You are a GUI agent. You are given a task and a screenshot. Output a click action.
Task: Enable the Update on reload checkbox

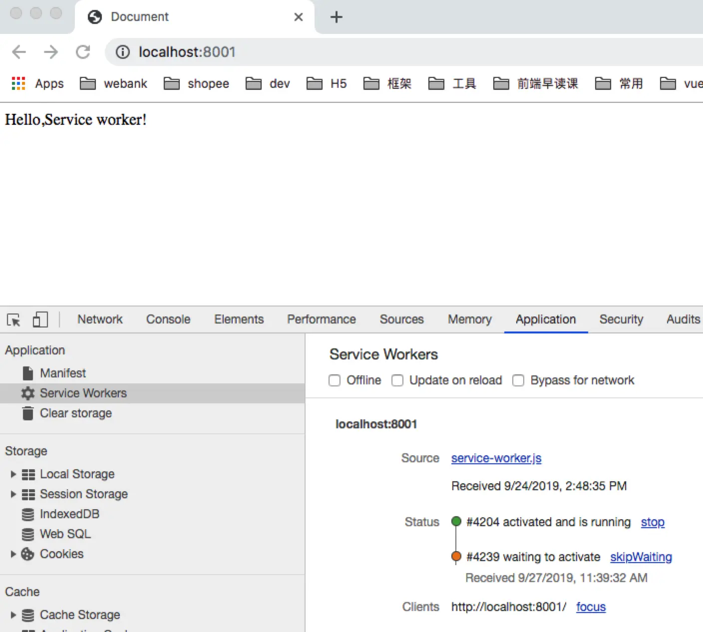coord(397,380)
